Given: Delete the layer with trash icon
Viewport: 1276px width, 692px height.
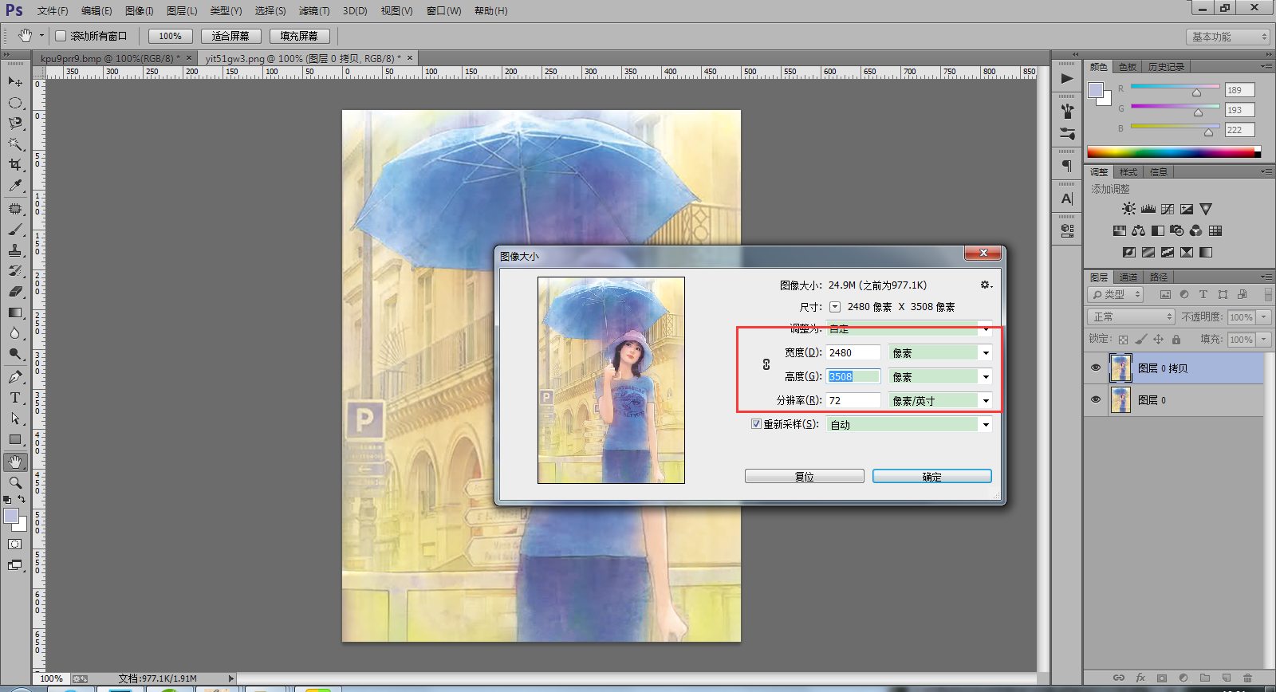Looking at the screenshot, I should 1248,678.
